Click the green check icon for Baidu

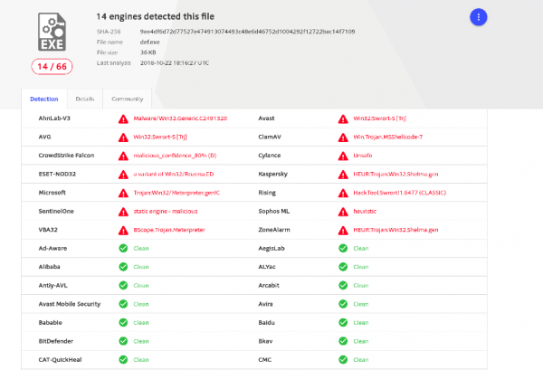(342, 321)
